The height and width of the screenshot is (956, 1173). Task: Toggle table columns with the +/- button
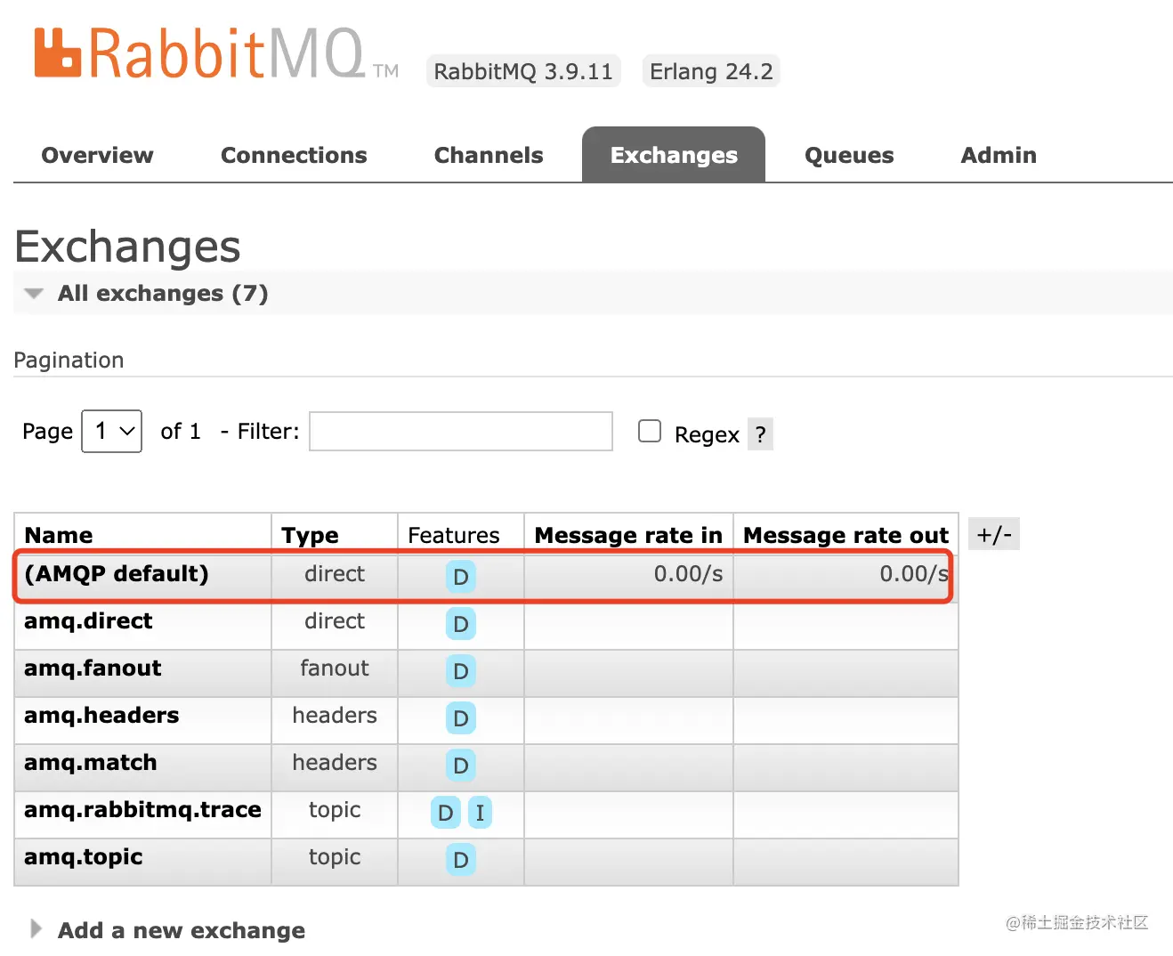click(x=994, y=534)
